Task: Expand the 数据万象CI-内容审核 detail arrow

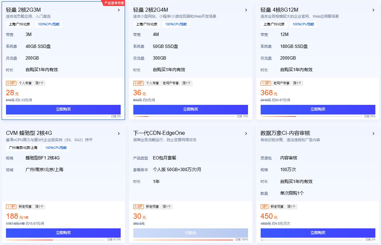Action: point(374,133)
